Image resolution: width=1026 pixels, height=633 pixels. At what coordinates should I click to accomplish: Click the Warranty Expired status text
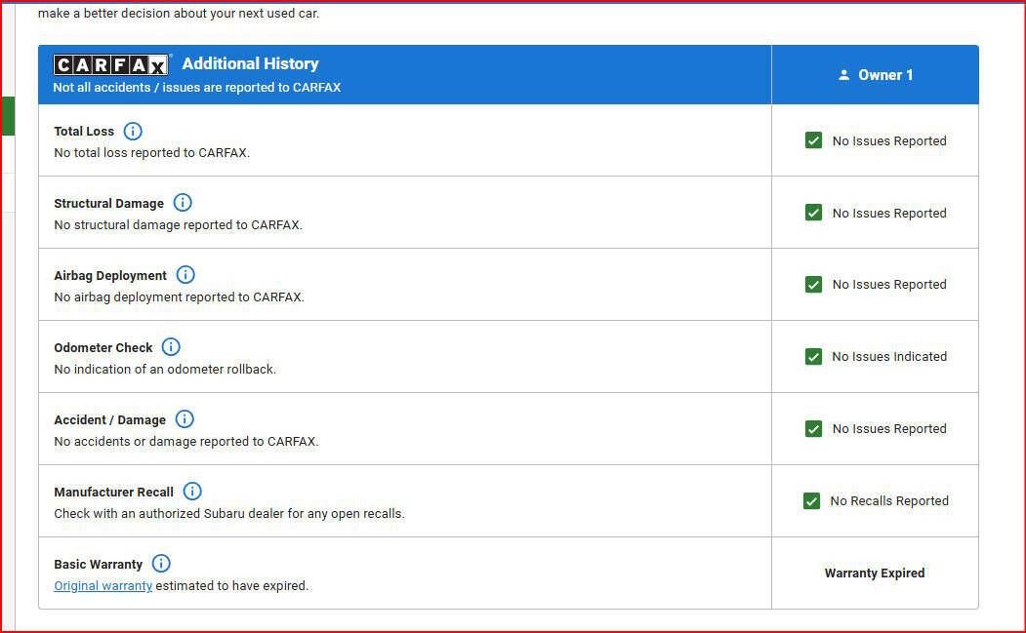coord(874,573)
